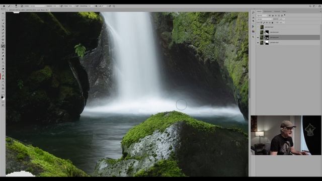The image size is (322, 181).
Task: Select the Eraser tool
Action: pos(3,56)
